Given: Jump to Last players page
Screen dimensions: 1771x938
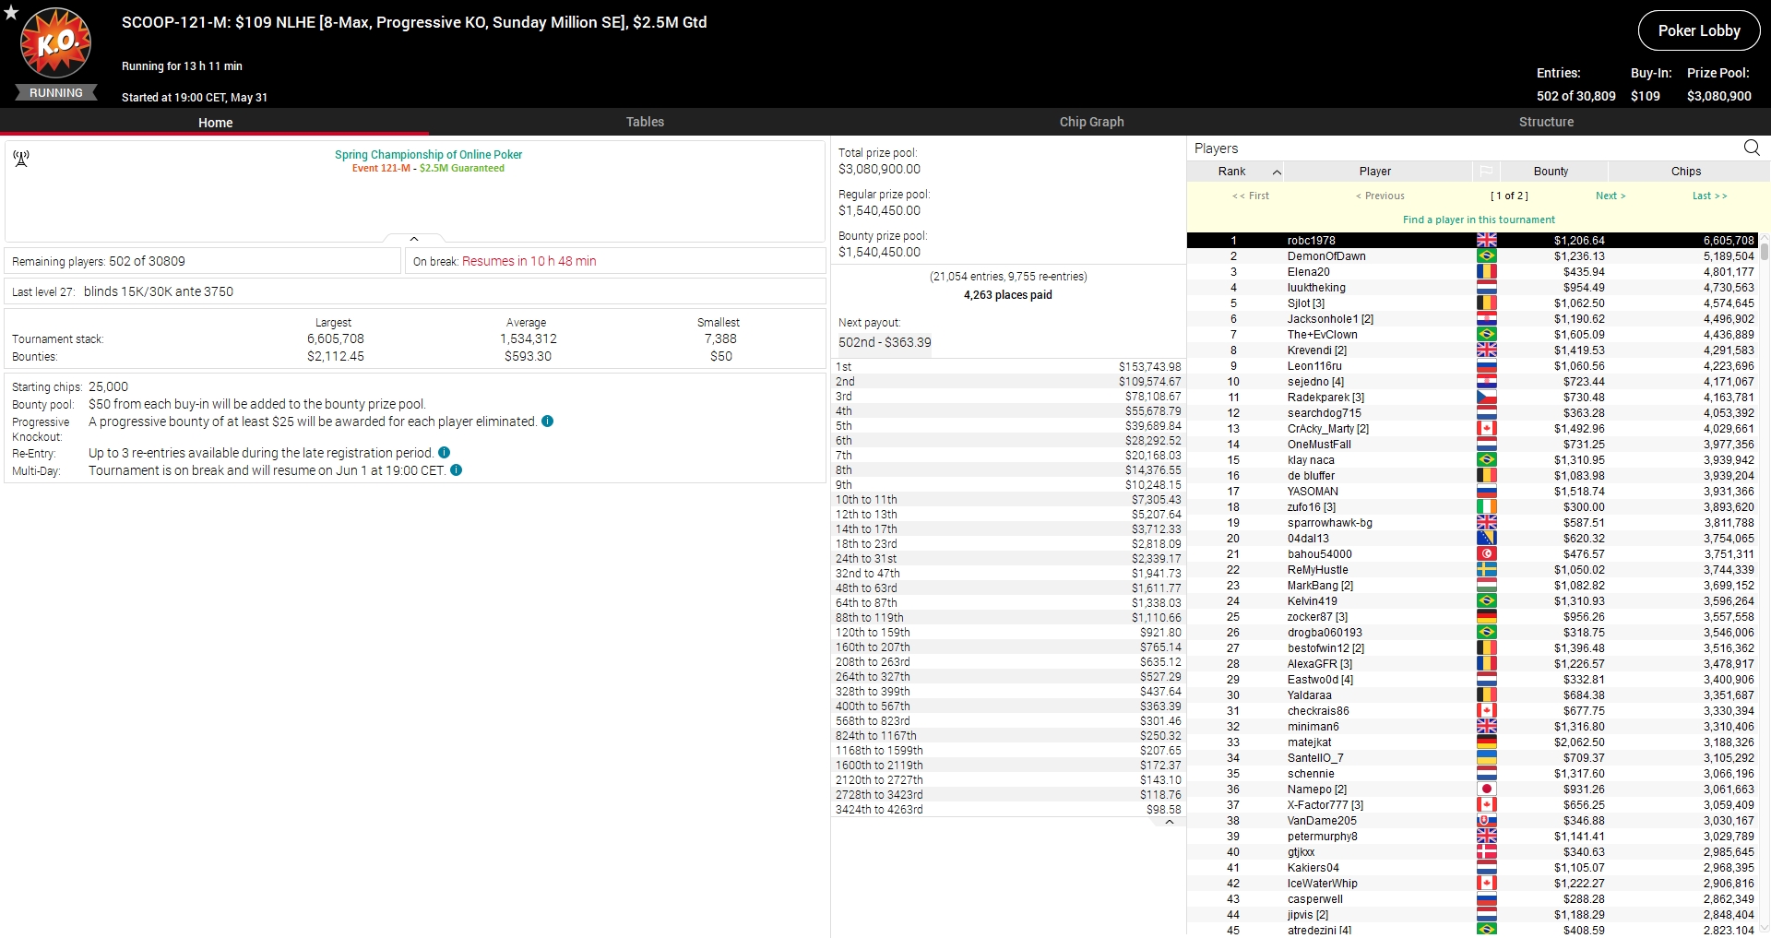Looking at the screenshot, I should (1709, 196).
